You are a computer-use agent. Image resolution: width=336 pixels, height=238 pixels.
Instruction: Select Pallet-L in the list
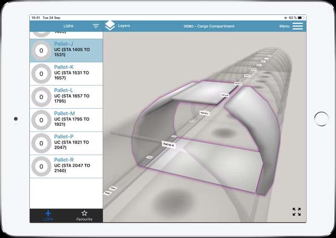pyautogui.click(x=72, y=96)
